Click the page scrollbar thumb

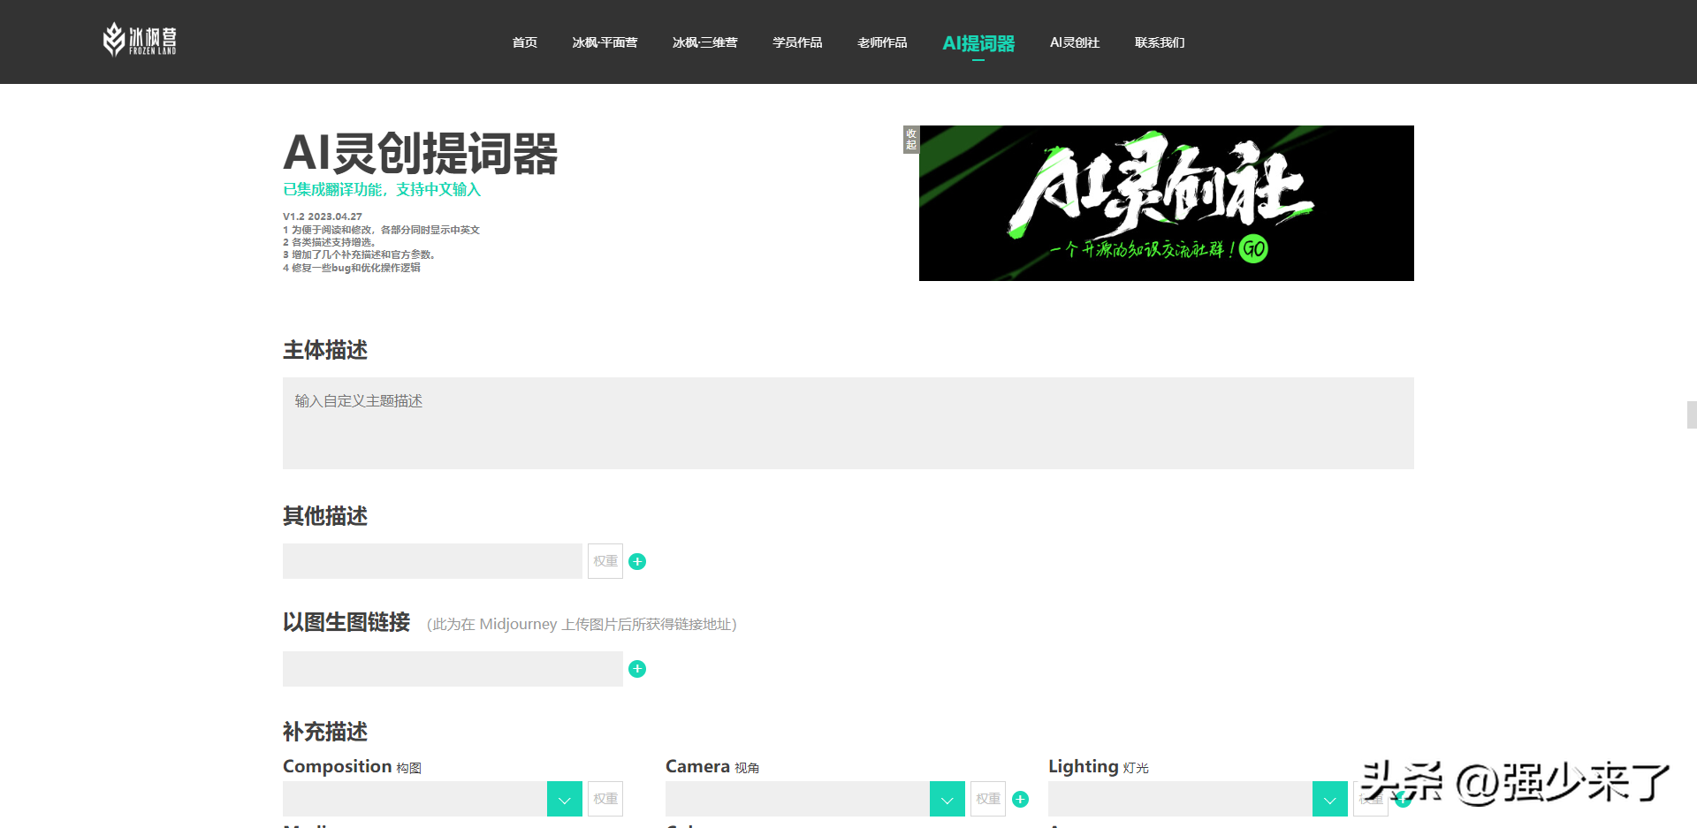click(1692, 415)
